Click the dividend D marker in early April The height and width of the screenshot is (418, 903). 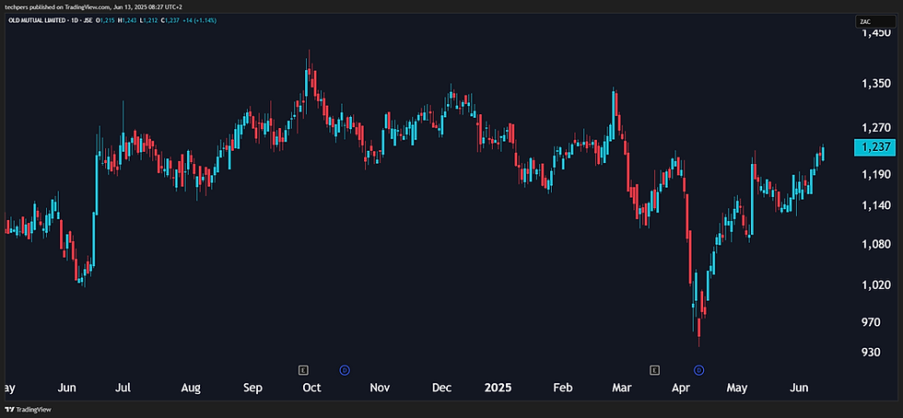pos(699,369)
